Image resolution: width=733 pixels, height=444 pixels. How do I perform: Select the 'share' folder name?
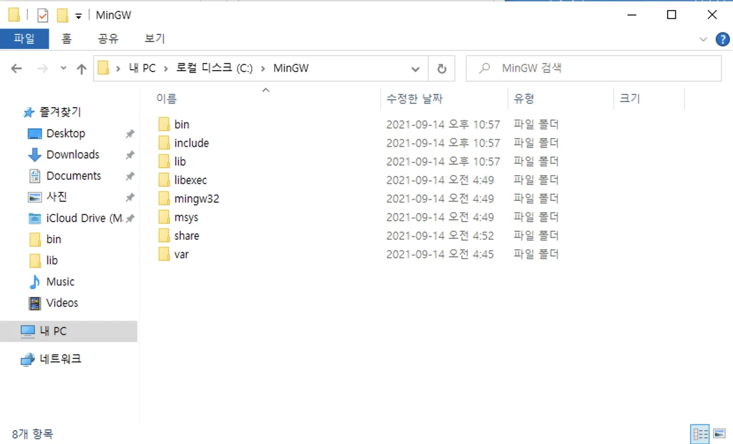[186, 236]
